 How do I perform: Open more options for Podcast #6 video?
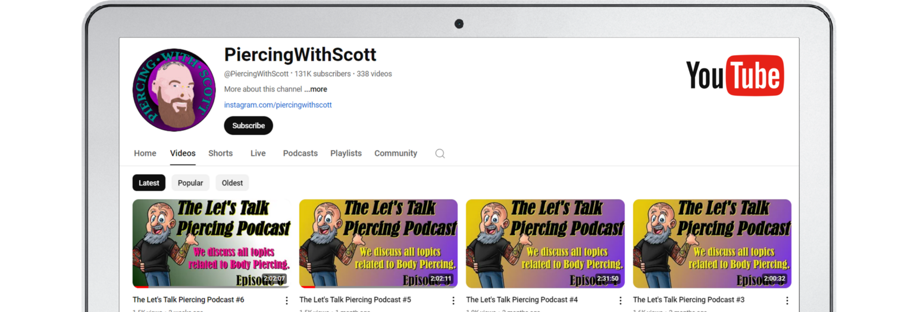pyautogui.click(x=286, y=301)
